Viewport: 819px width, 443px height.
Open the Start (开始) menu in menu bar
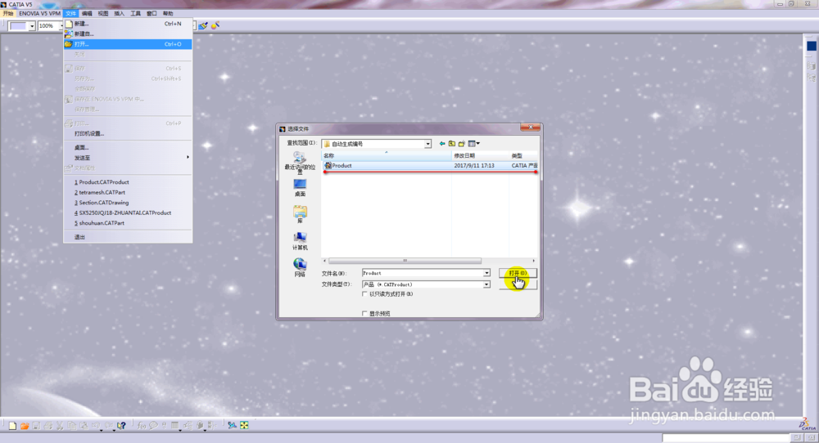[x=8, y=14]
